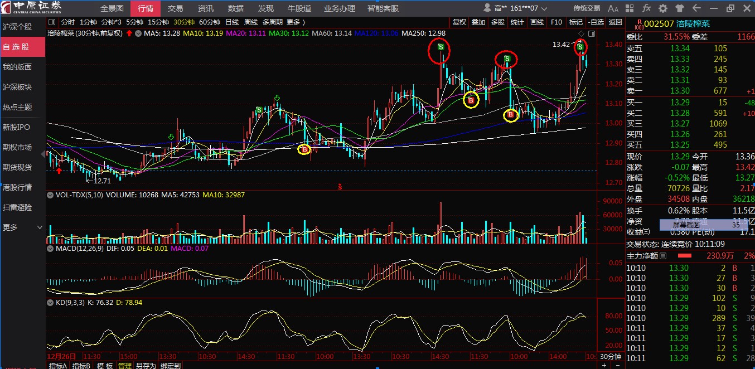This screenshot has height=369, width=755.
Task: Click stock name 涪陵榨菜 in quote panel
Action: pyautogui.click(x=694, y=23)
